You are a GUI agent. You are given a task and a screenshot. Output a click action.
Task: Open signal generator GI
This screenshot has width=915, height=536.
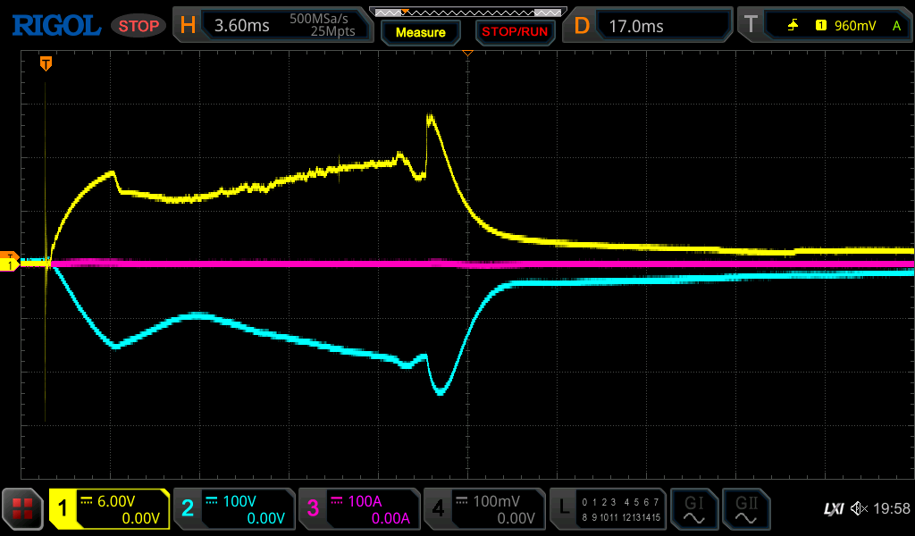point(693,509)
